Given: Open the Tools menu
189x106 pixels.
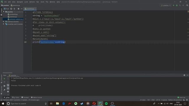Looking at the screenshot, I should point(42,2).
